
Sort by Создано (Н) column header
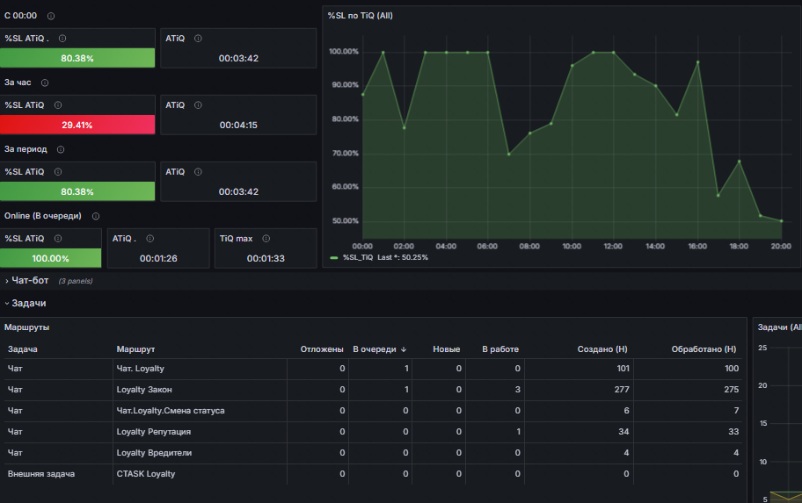602,349
